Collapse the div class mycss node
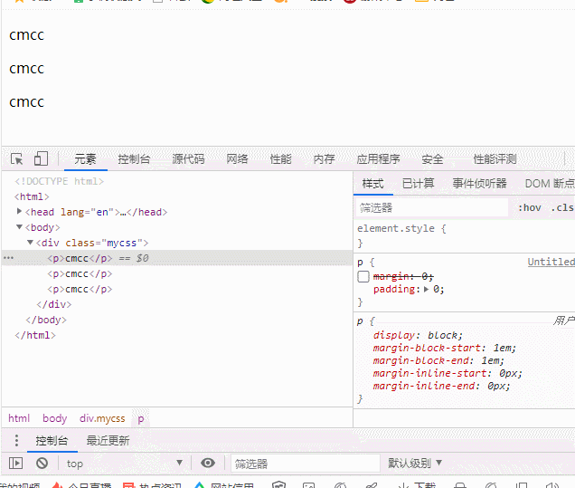 [x=31, y=243]
